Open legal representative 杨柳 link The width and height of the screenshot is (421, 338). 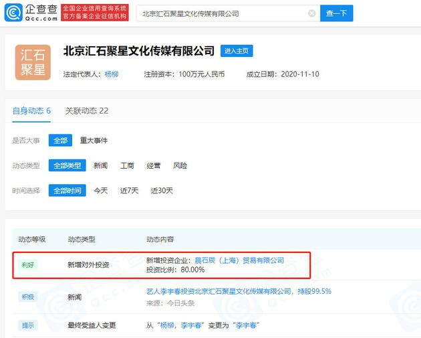(112, 74)
